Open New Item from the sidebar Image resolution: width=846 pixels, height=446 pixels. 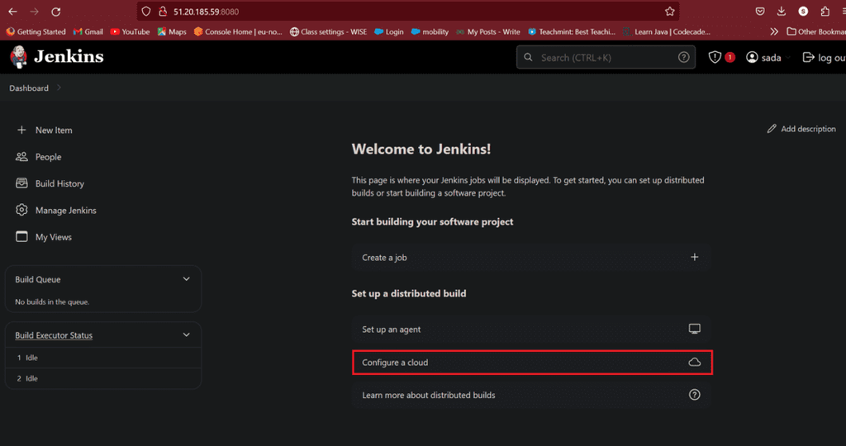click(54, 130)
